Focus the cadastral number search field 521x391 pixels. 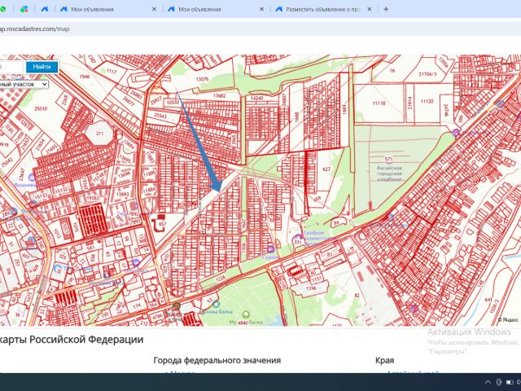11,67
